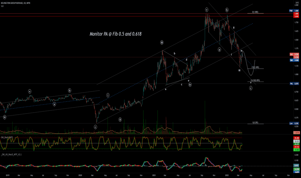Click the uncircled wave label e in triangle
301x178 pixels.
coord(189,81)
